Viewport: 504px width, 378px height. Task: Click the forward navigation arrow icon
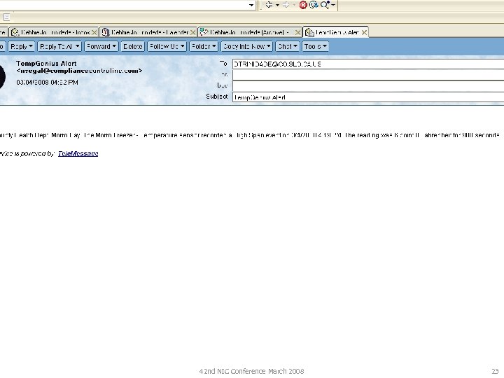tap(286, 5)
